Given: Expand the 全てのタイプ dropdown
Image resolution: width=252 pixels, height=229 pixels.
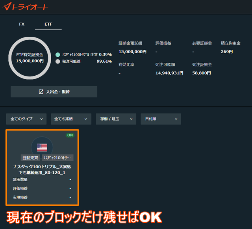Looking at the screenshot, I should coord(26,119).
